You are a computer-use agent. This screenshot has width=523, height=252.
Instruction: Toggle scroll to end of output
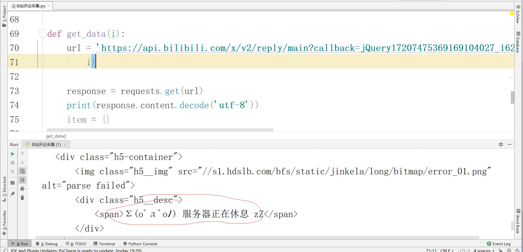(22, 180)
